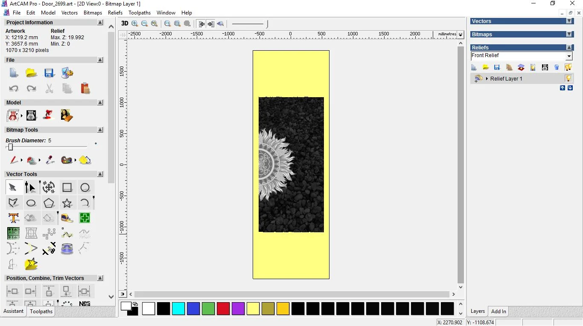Select the cyan color swatch
The image size is (583, 326).
[178, 309]
